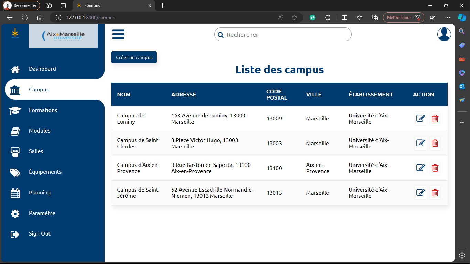Click the Aix-Marseille Université logo
Image resolution: width=470 pixels, height=264 pixels.
(x=63, y=36)
